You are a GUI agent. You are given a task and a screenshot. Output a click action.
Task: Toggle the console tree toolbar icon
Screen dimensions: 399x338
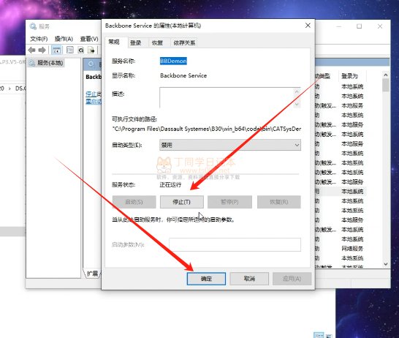click(x=56, y=50)
